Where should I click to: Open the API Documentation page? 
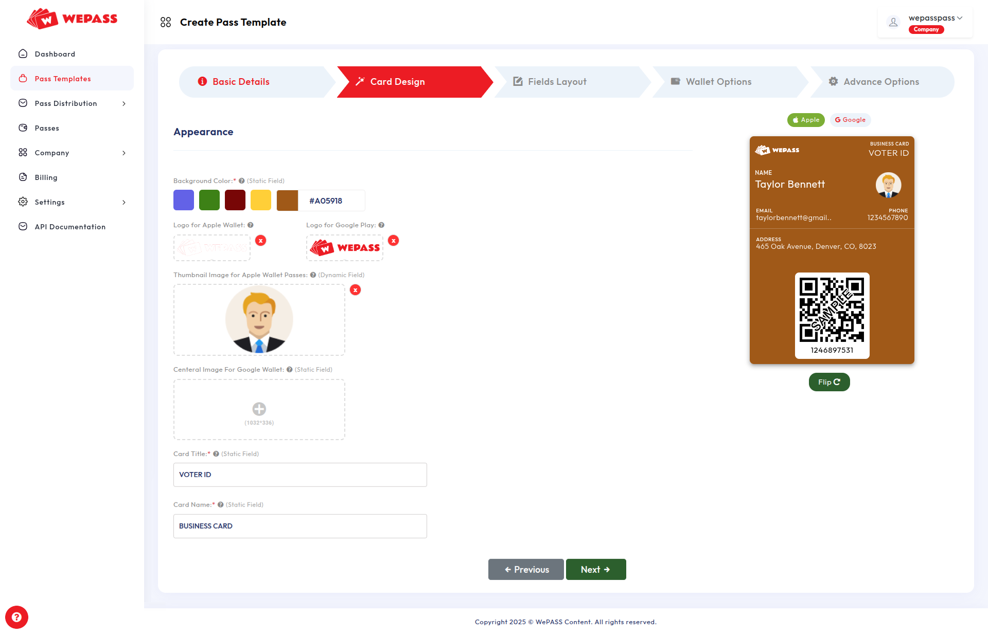tap(69, 226)
